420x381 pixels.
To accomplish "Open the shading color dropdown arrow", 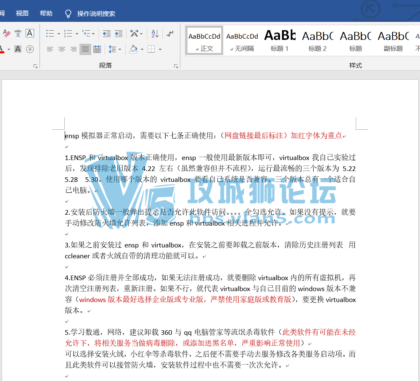I will (x=142, y=49).
